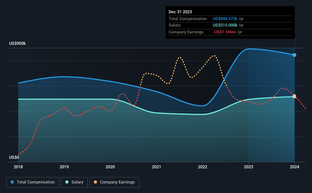Click the US$515.000k salary value

pyautogui.click(x=225, y=25)
